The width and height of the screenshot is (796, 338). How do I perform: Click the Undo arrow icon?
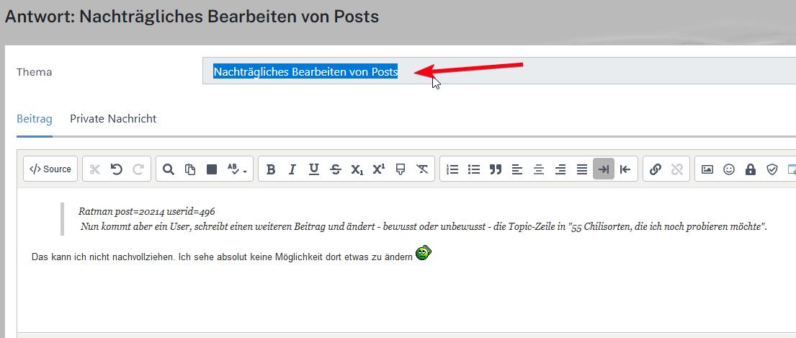pos(117,169)
